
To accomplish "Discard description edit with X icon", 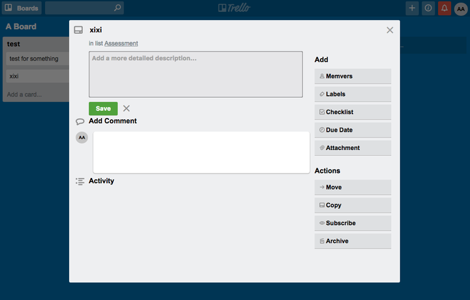I will [127, 108].
